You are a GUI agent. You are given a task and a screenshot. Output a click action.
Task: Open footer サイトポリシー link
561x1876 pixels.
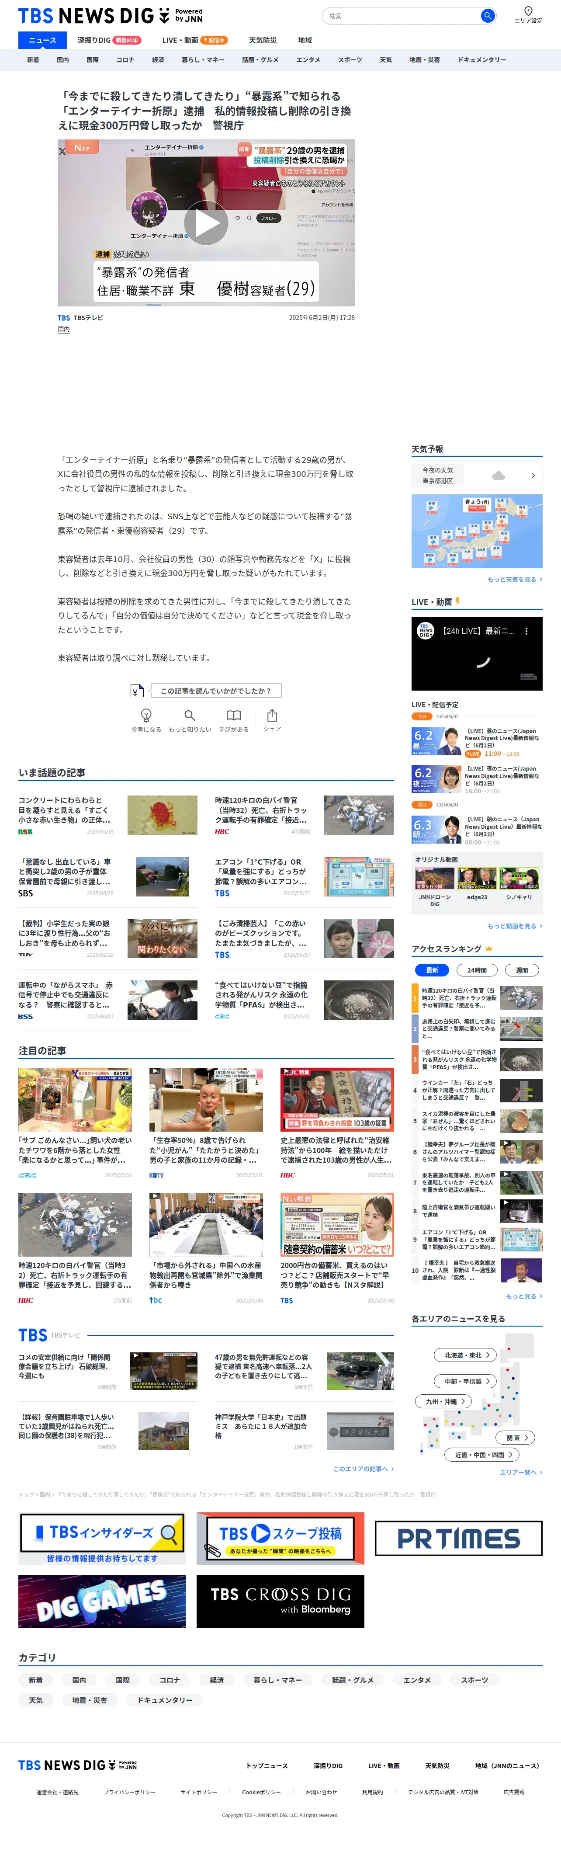point(199,1792)
